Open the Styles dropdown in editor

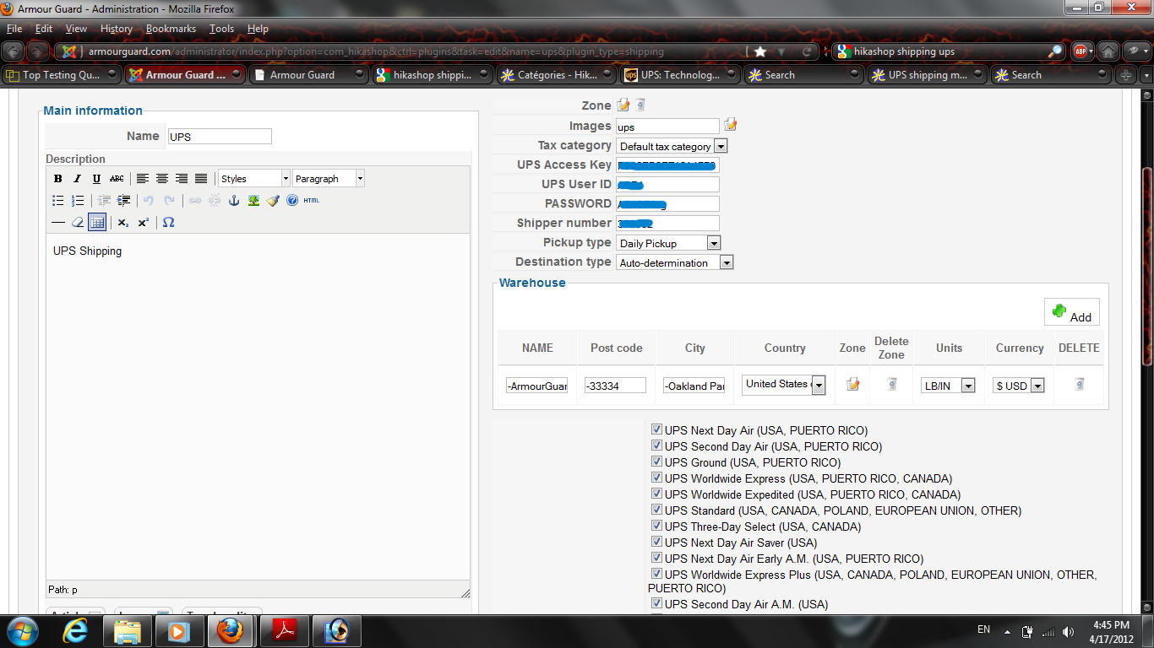point(254,179)
